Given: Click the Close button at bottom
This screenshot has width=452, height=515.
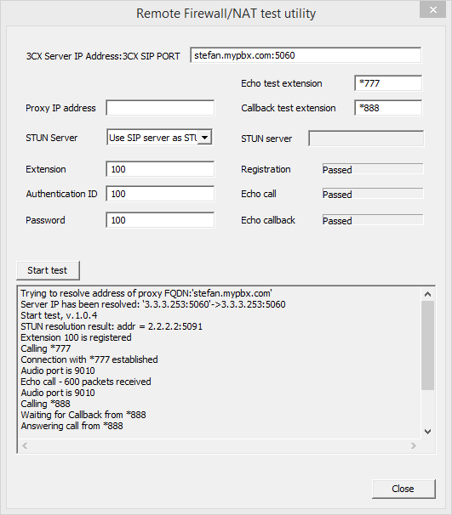Looking at the screenshot, I should pos(403,489).
